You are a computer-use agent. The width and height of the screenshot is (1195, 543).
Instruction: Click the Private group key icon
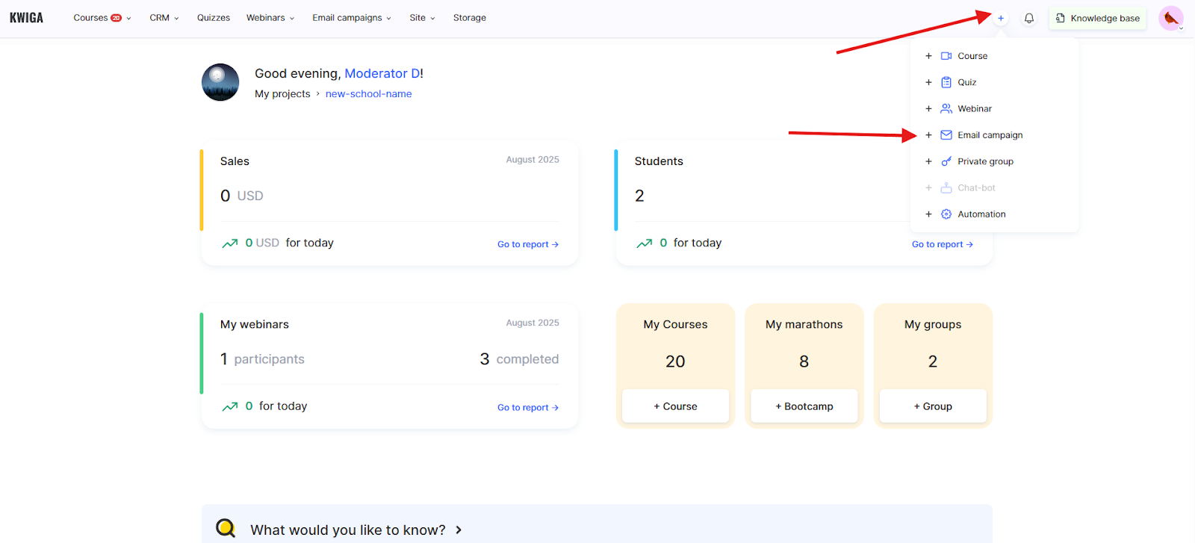pos(946,161)
